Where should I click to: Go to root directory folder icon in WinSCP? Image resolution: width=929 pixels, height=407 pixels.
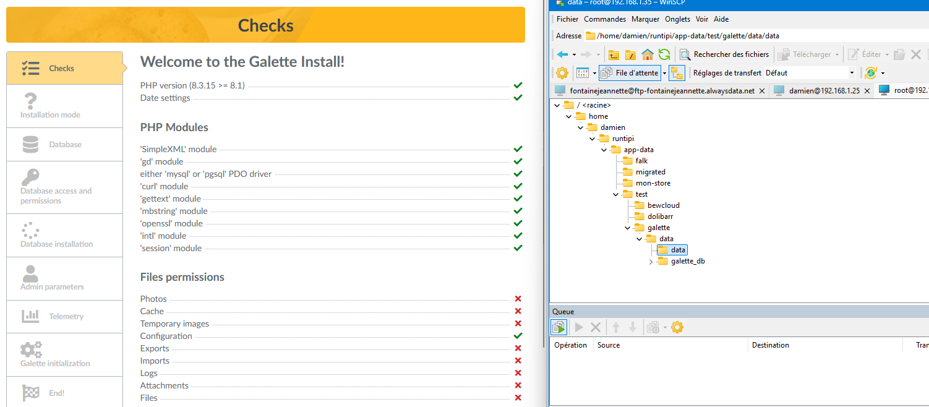click(630, 54)
